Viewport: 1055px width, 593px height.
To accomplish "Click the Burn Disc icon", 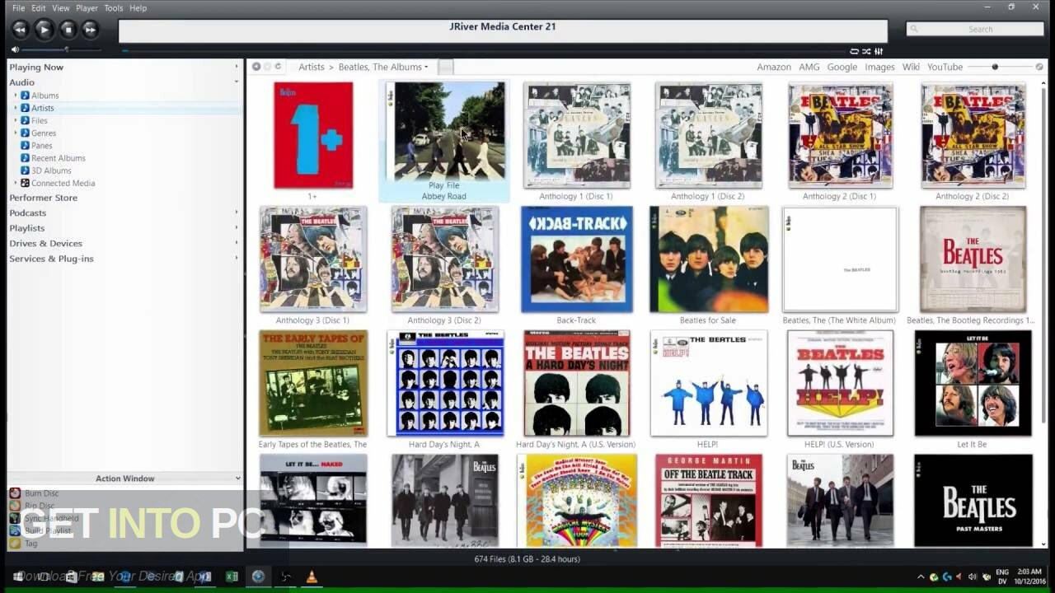I will pyautogui.click(x=15, y=493).
